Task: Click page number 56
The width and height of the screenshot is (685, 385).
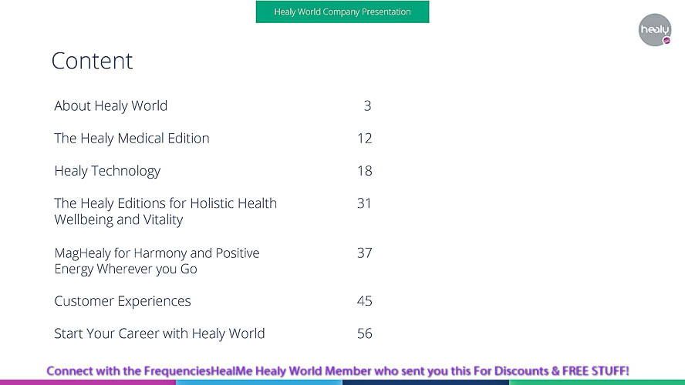Action: coord(364,333)
